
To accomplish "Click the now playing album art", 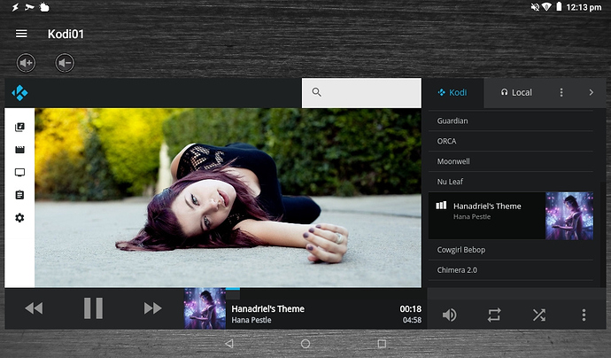I will pos(205,308).
